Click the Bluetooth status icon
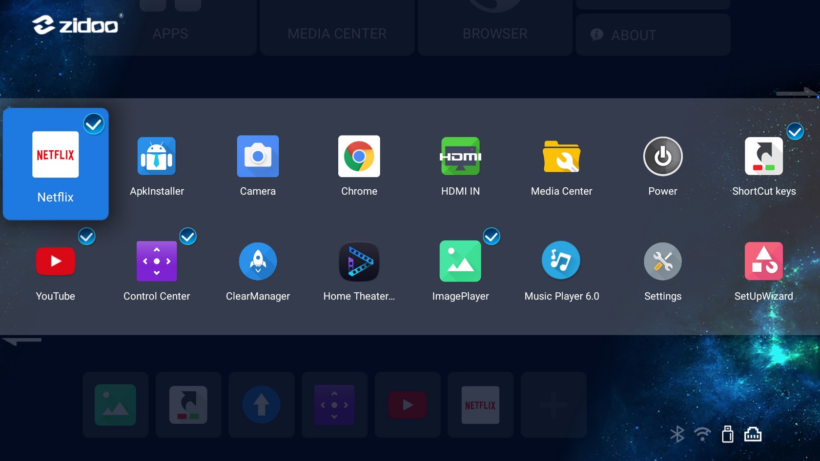The image size is (820, 461). 677,434
